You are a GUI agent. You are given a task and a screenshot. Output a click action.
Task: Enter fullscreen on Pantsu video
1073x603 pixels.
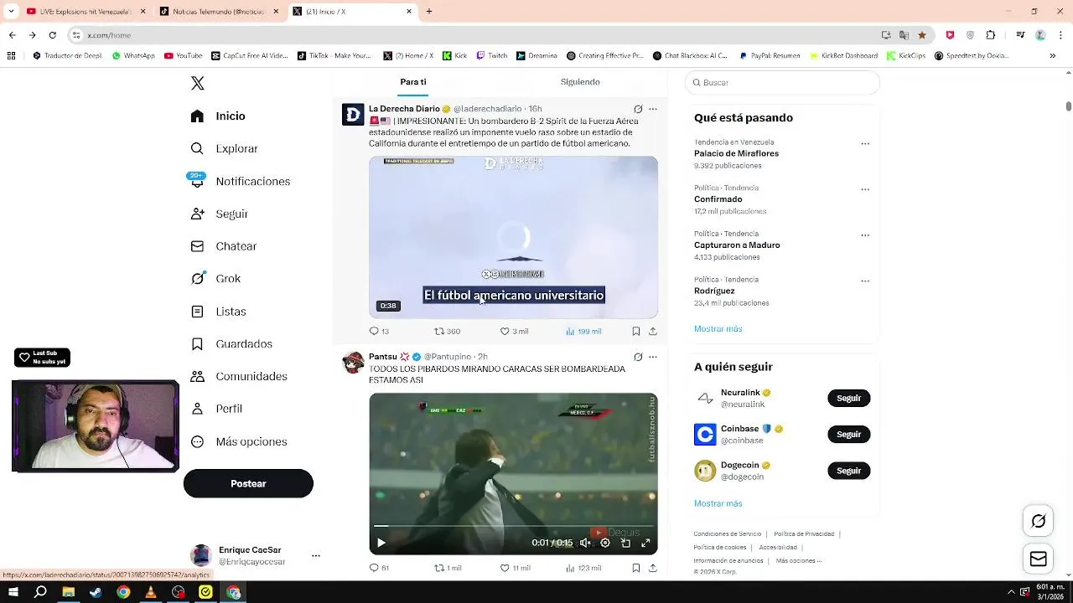tap(645, 543)
